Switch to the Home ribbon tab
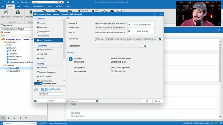The width and height of the screenshot is (223, 125). (x=10, y=7)
